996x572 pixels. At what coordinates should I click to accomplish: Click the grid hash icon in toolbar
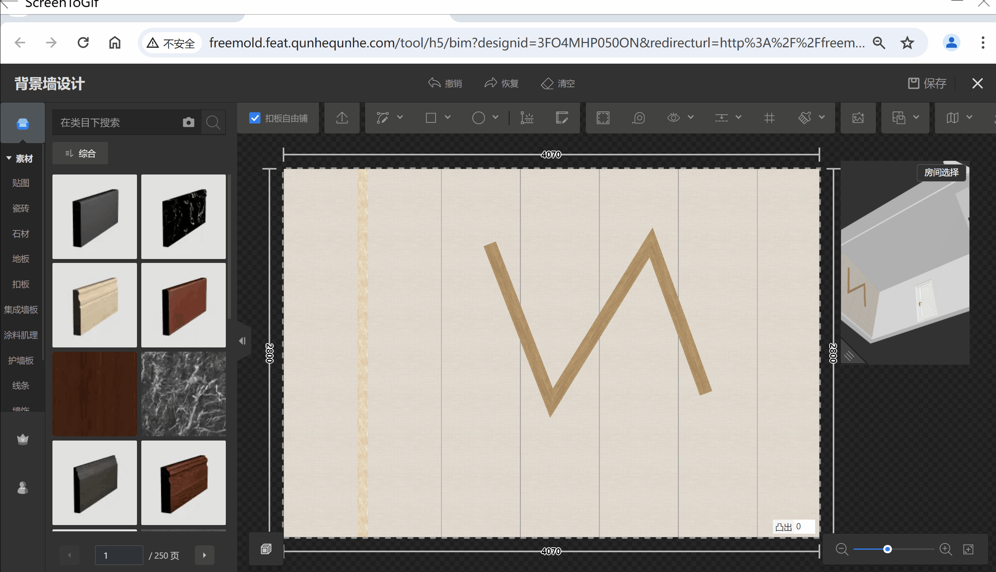coord(769,118)
